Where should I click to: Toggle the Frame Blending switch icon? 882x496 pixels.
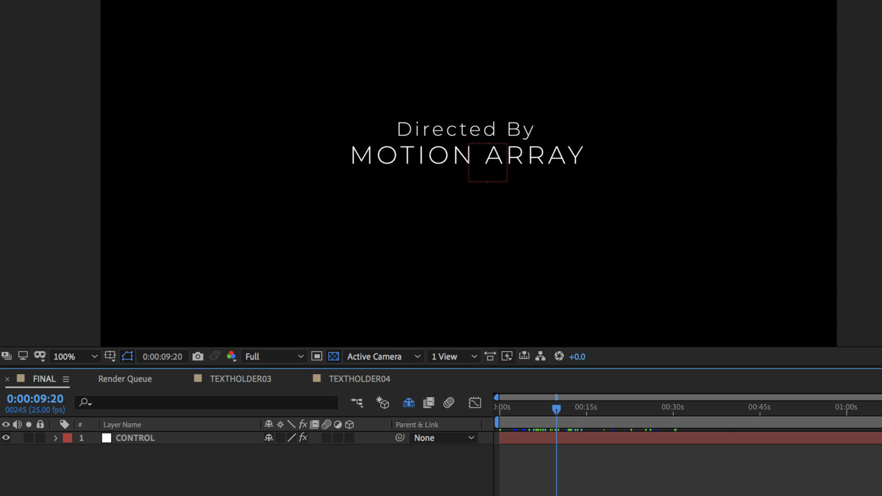428,403
